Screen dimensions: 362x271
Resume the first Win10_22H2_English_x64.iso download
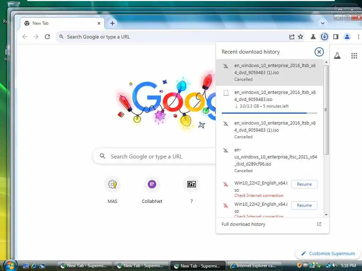click(x=304, y=184)
